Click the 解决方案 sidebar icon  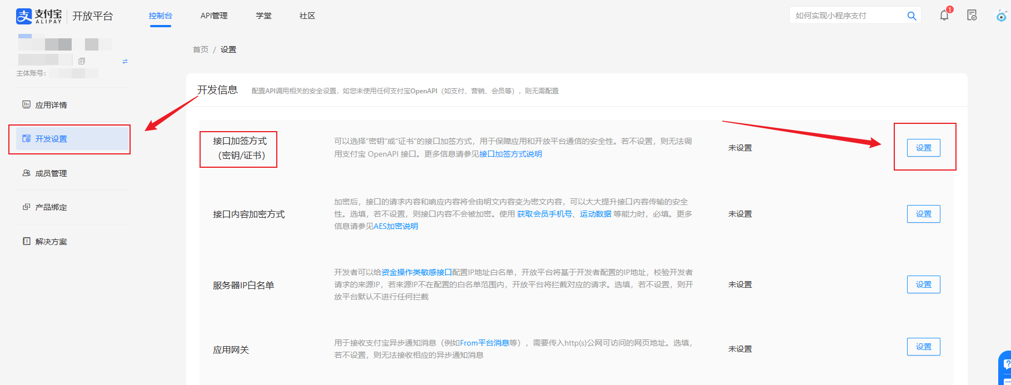[x=26, y=241]
